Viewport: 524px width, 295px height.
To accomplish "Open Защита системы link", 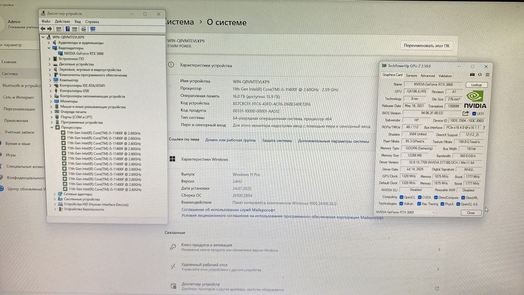I will [x=277, y=140].
